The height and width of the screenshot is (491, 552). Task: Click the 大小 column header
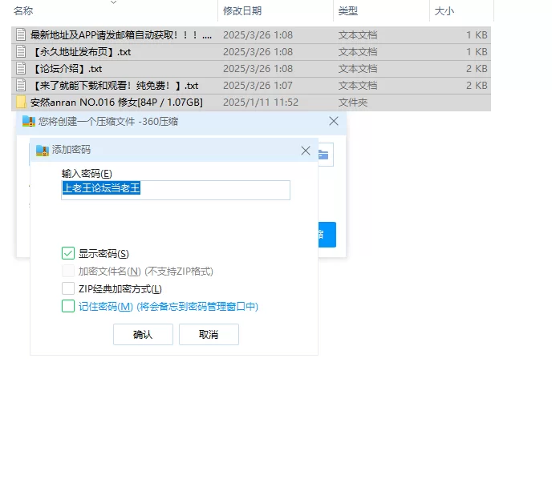click(444, 11)
